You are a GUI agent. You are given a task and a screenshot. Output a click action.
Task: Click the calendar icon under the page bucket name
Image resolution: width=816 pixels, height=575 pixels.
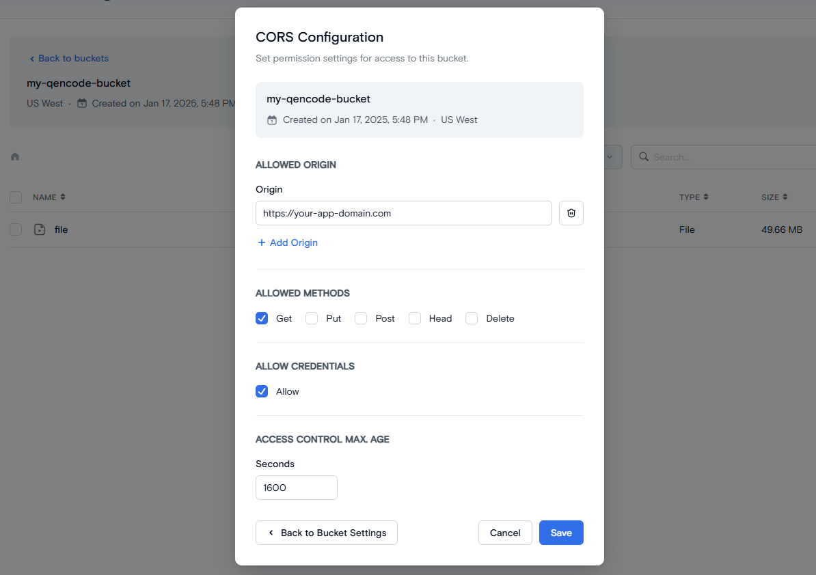(x=82, y=103)
